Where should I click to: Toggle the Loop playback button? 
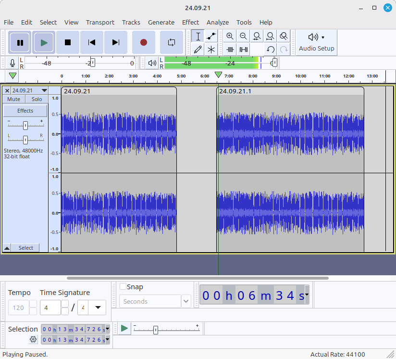point(172,42)
